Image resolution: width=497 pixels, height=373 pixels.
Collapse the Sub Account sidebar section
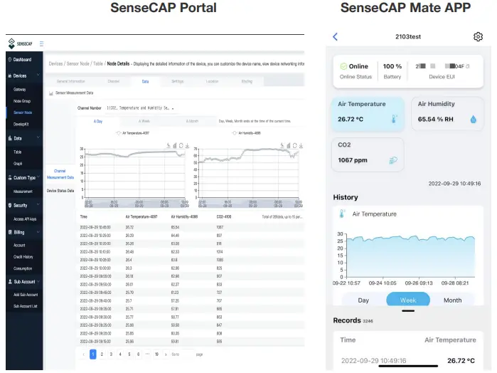tap(38, 281)
